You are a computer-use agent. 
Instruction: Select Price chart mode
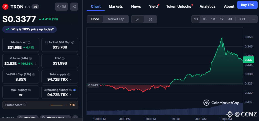(x=95, y=19)
